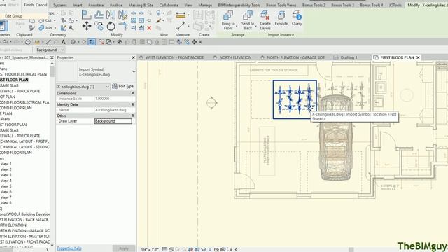Screen dimensions: 448x252
Task: Select the Move tool in Modify panel
Action: coord(87,26)
